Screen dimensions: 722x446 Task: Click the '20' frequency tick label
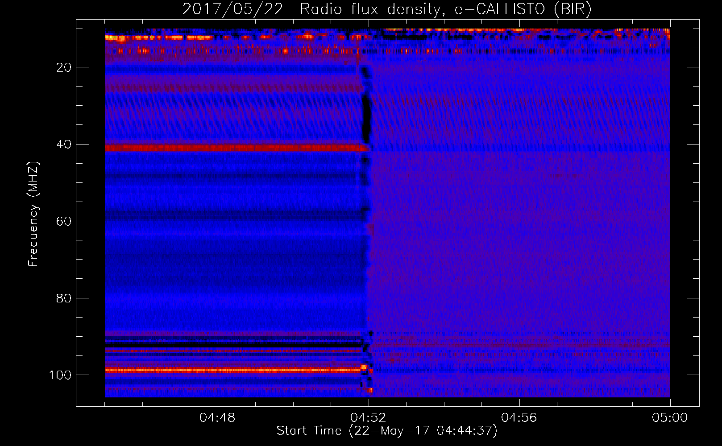63,67
